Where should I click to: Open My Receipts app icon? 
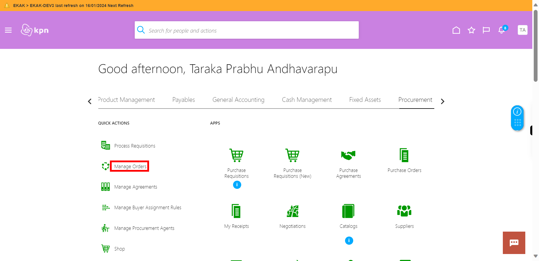pyautogui.click(x=236, y=211)
